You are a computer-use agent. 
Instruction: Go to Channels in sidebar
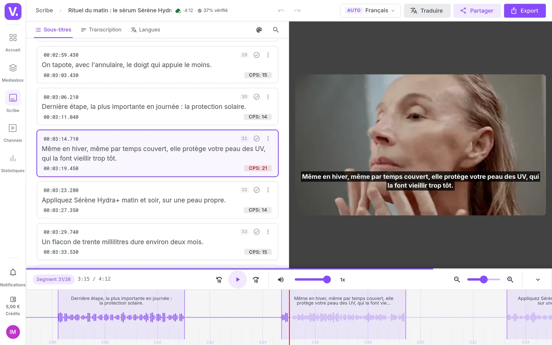pos(13,133)
